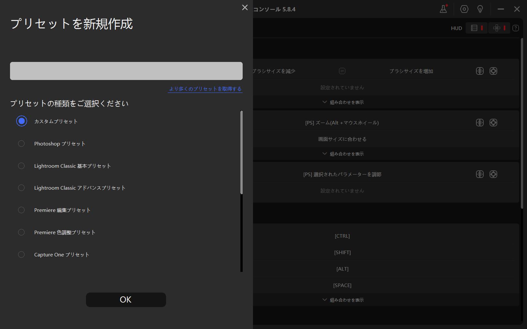Expand 組み合わせを表示 under brush size

343,102
